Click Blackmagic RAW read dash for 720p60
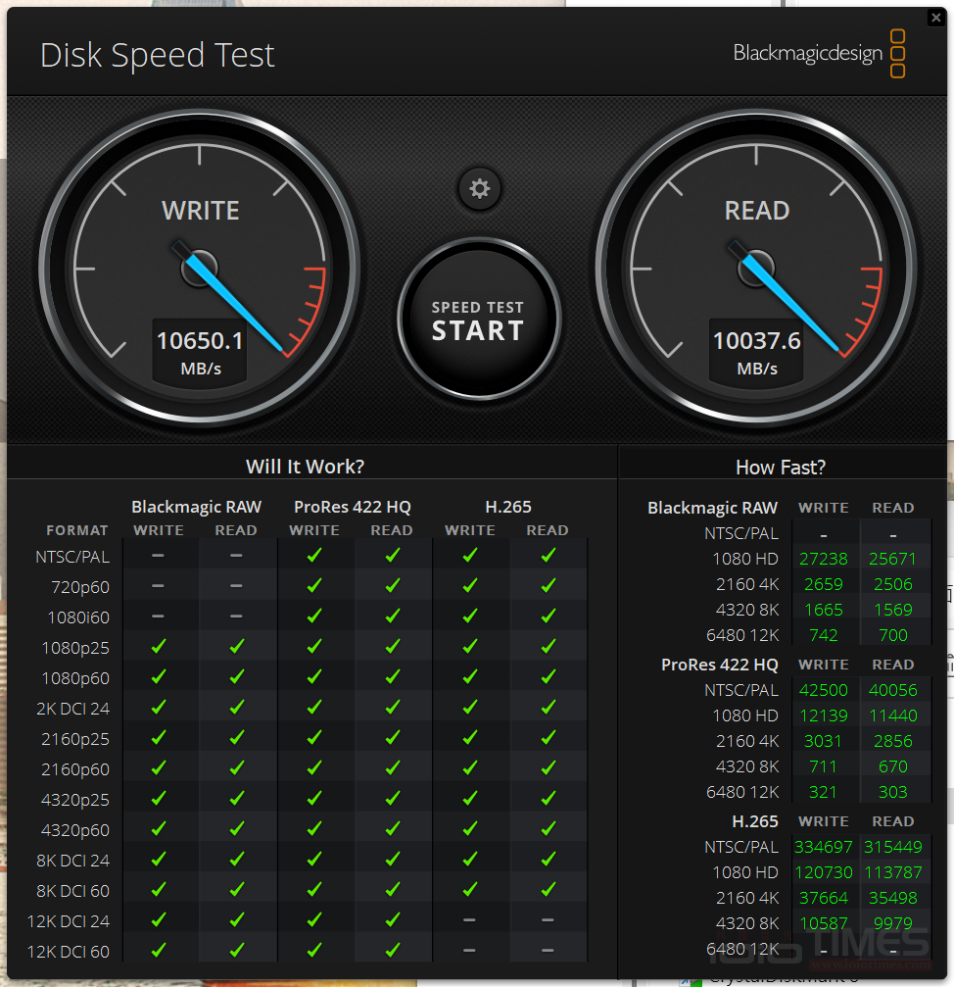954x987 pixels. pos(236,585)
